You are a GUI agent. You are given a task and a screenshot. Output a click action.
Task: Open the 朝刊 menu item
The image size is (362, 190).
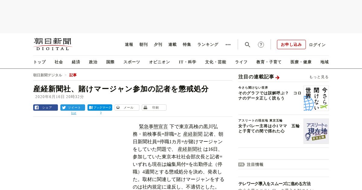143,45
